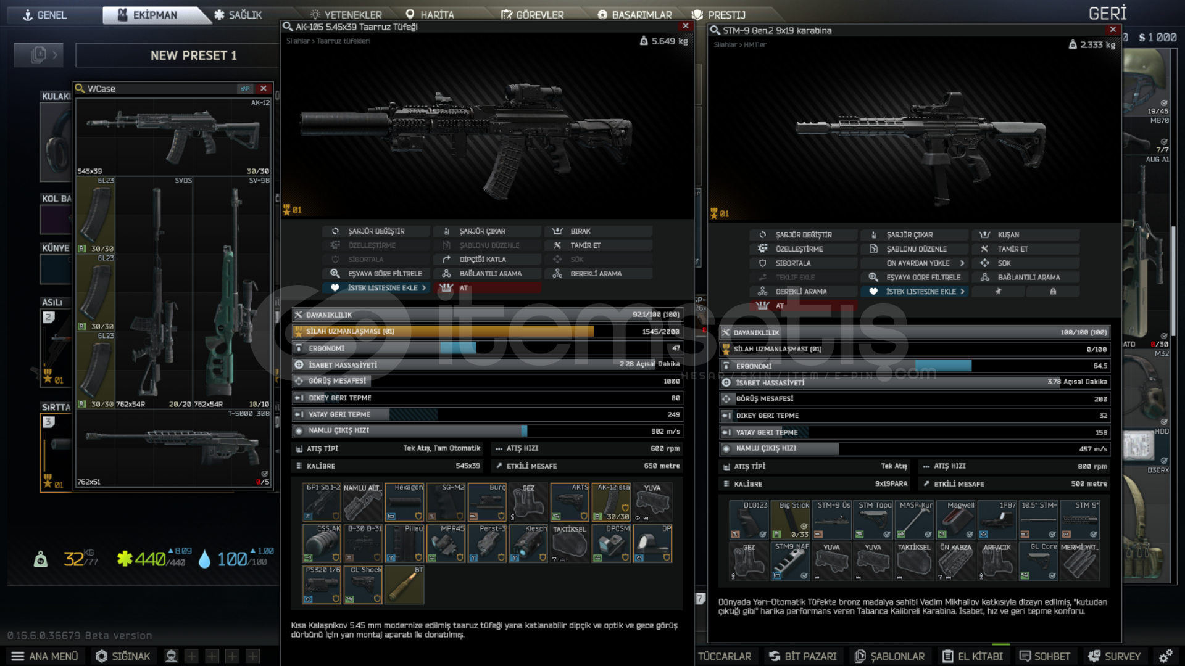The width and height of the screenshot is (1185, 666).
Task: Open SIĞINAK in bottom bar
Action: 123,656
